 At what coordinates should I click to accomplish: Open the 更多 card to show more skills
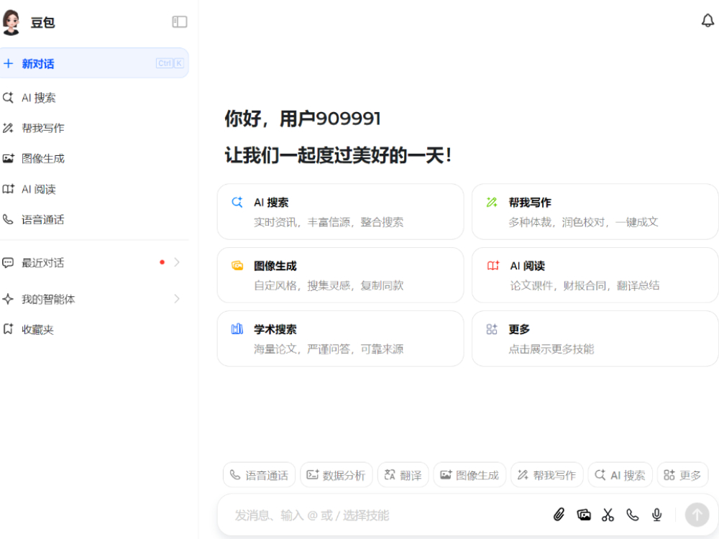point(595,338)
